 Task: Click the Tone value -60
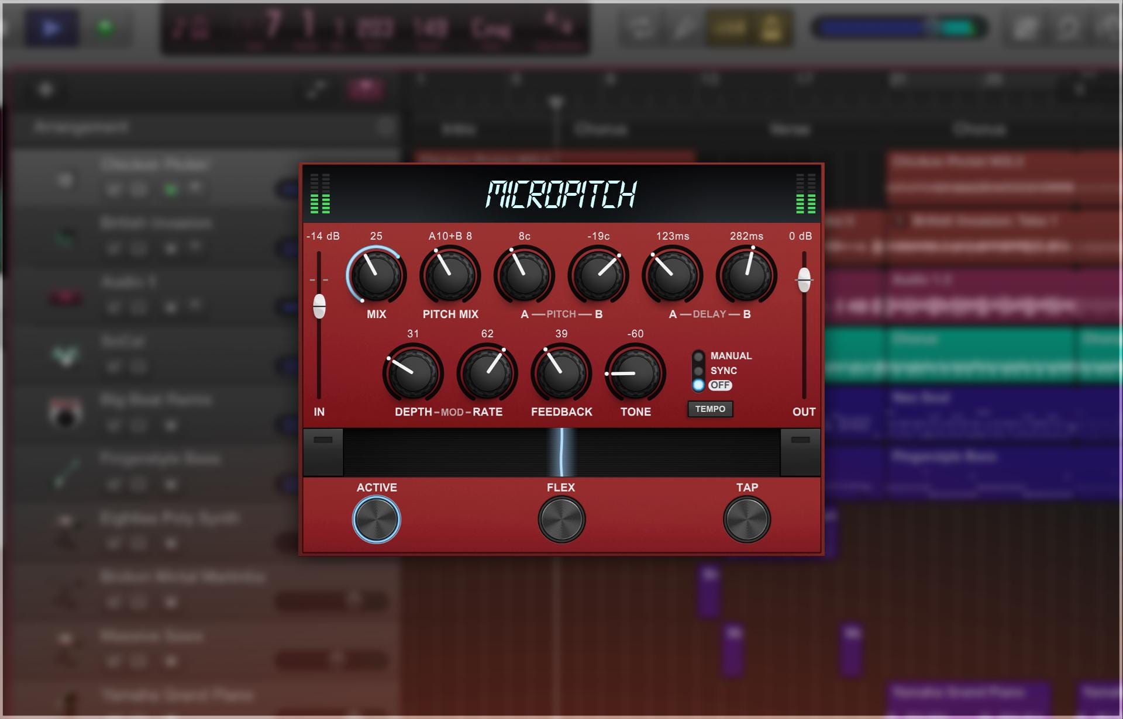point(635,334)
